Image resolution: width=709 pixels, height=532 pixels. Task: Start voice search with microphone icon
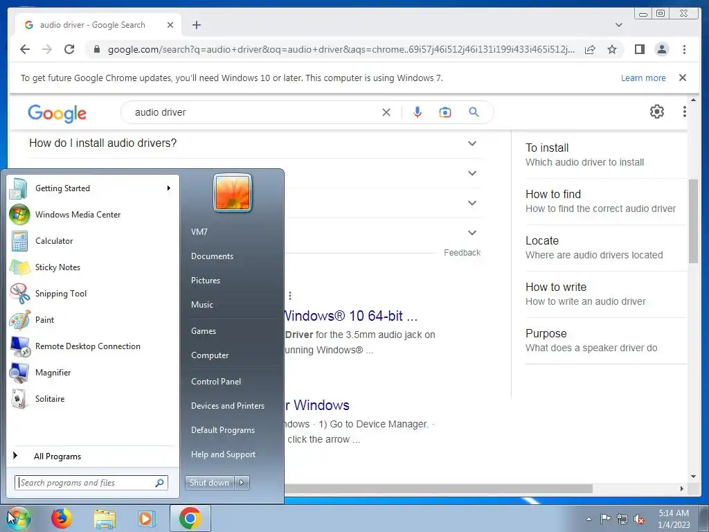click(418, 112)
